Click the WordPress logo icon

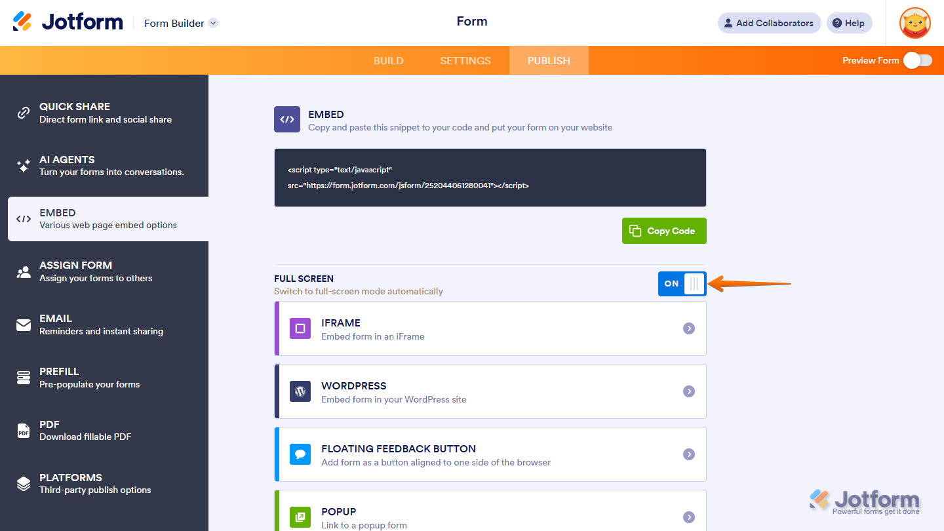click(x=300, y=391)
